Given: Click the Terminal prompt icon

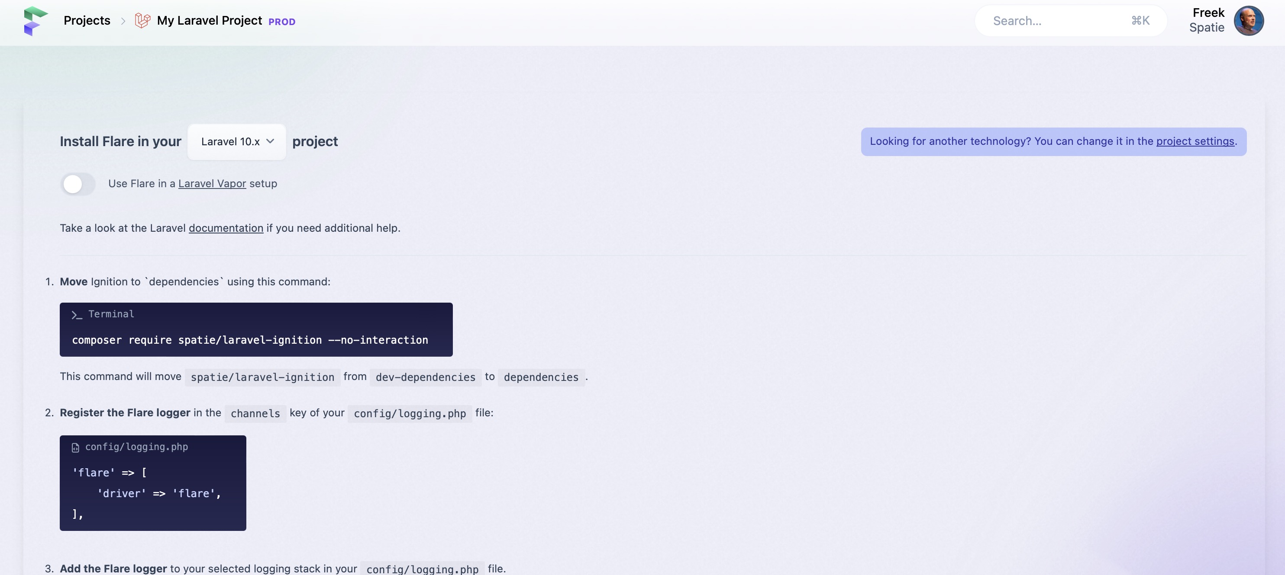Looking at the screenshot, I should tap(76, 315).
